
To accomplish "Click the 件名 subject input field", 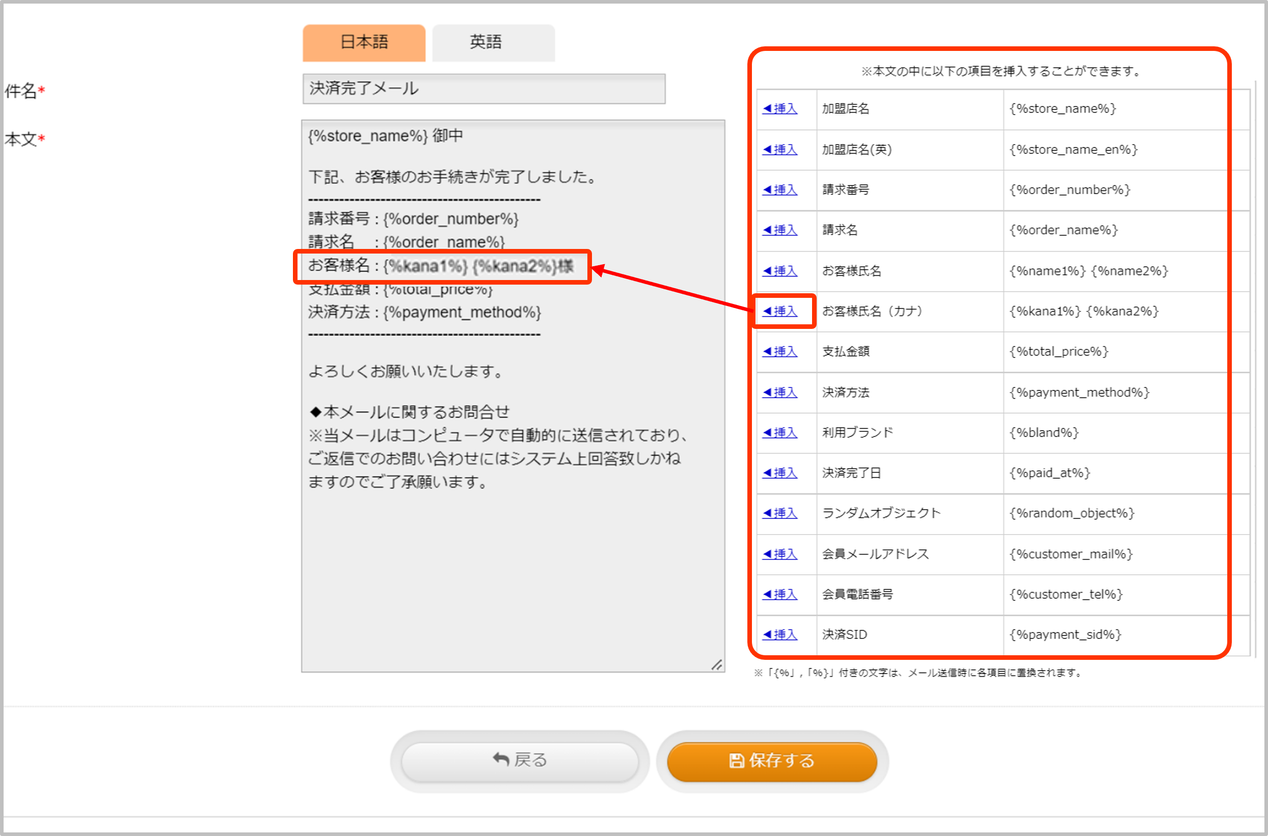I will pos(483,89).
